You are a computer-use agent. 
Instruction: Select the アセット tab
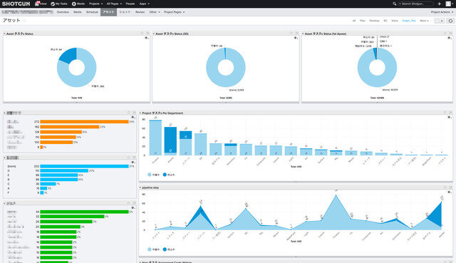point(108,12)
